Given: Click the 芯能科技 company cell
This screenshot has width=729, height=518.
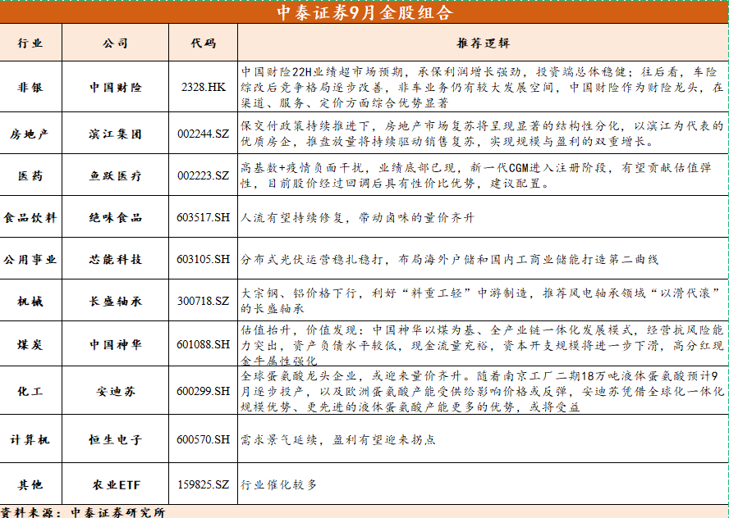Looking at the screenshot, I should (x=115, y=259).
